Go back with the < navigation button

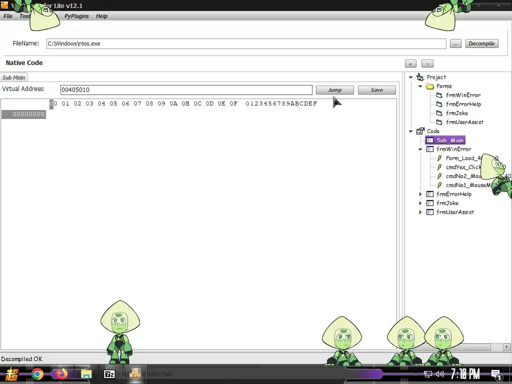[410, 63]
